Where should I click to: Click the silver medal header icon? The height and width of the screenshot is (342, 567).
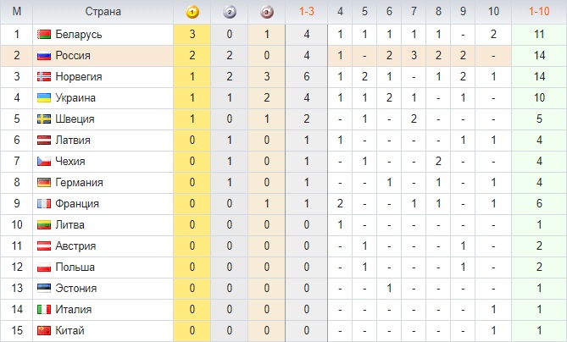[x=230, y=12]
